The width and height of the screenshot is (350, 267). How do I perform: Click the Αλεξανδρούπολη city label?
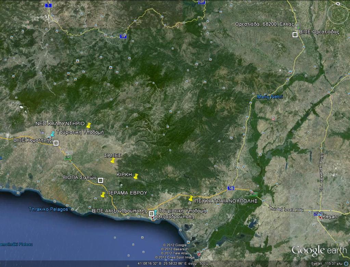(174, 217)
